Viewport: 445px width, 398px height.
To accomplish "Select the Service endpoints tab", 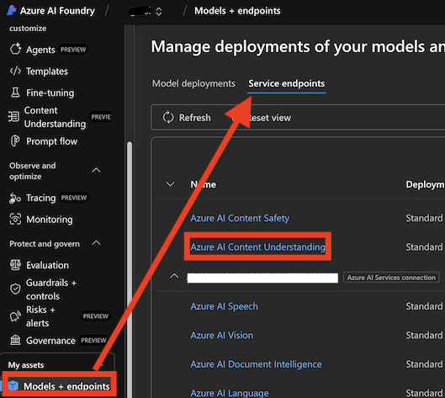I will click(x=287, y=83).
